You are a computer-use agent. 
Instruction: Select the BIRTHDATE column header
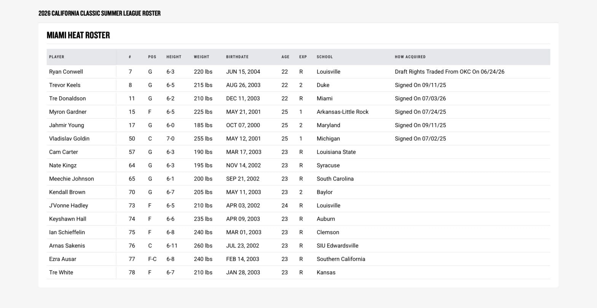(x=237, y=57)
